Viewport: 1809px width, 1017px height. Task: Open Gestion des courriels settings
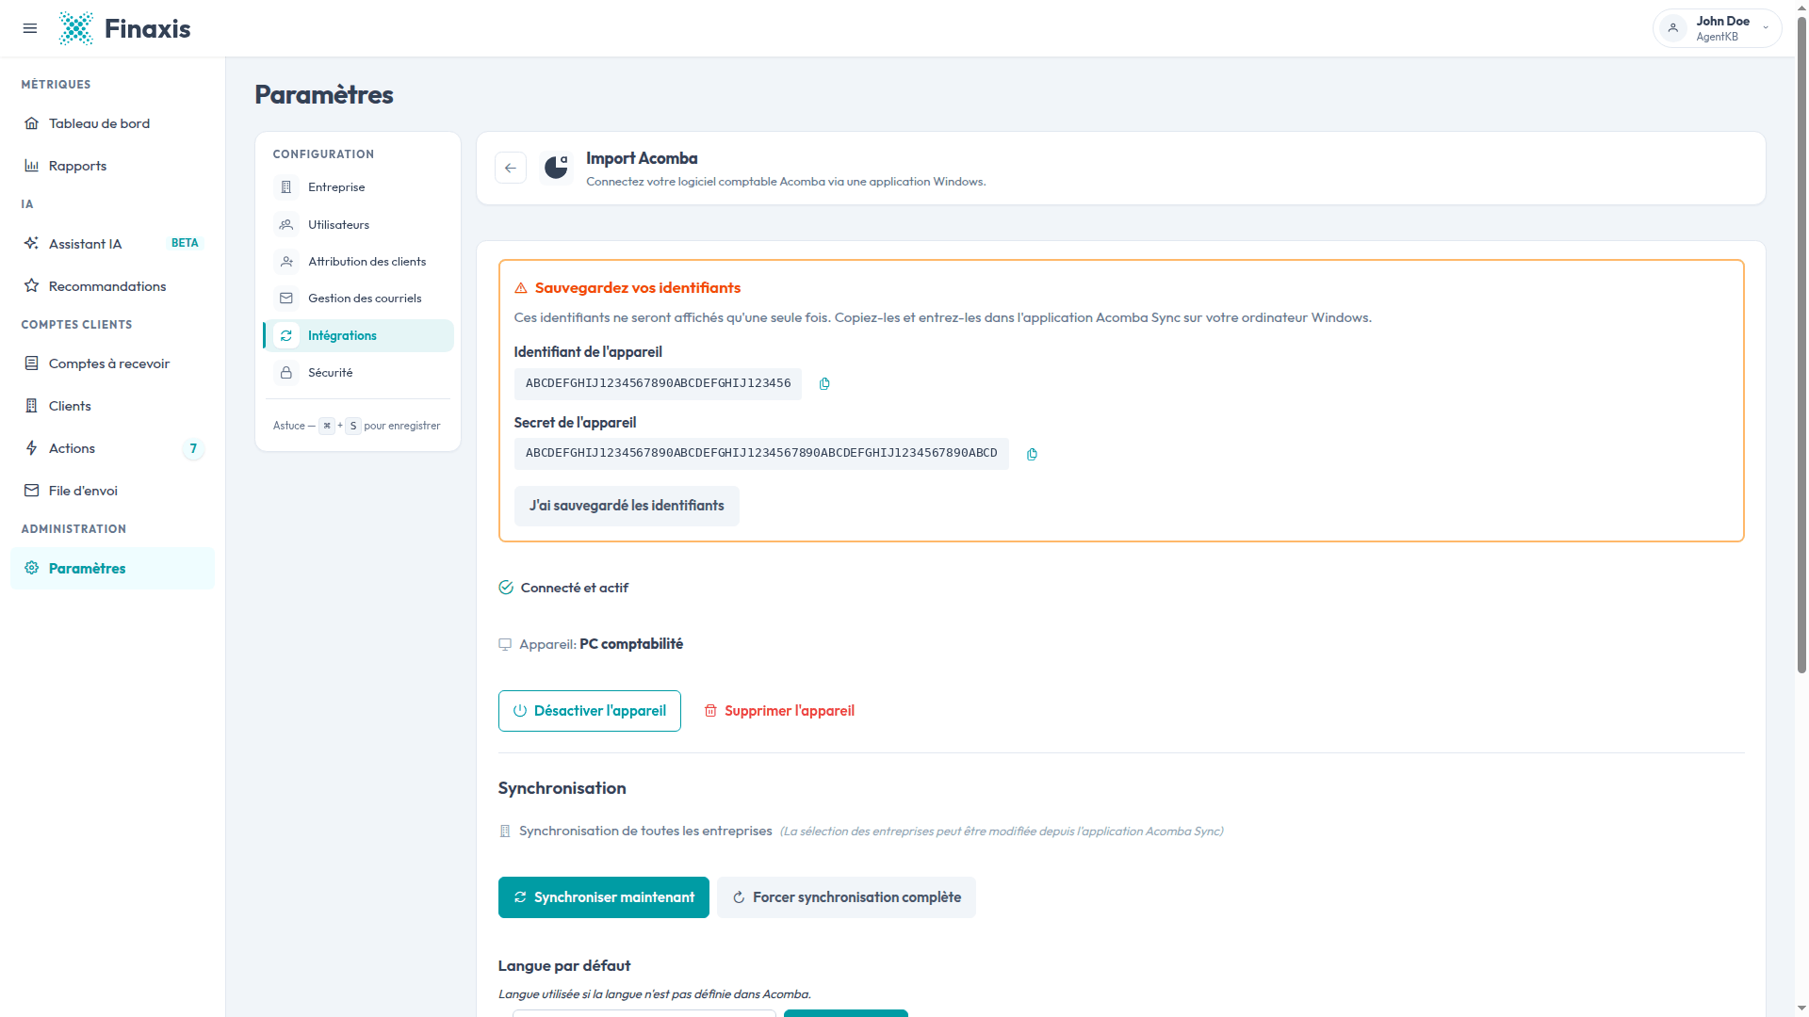(358, 299)
